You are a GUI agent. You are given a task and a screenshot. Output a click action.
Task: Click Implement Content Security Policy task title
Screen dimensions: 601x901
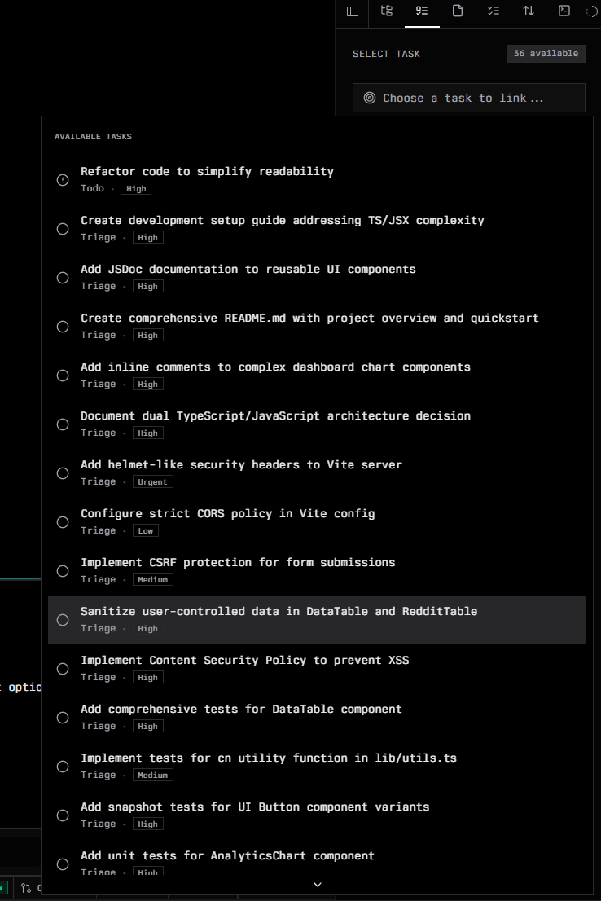point(245,660)
